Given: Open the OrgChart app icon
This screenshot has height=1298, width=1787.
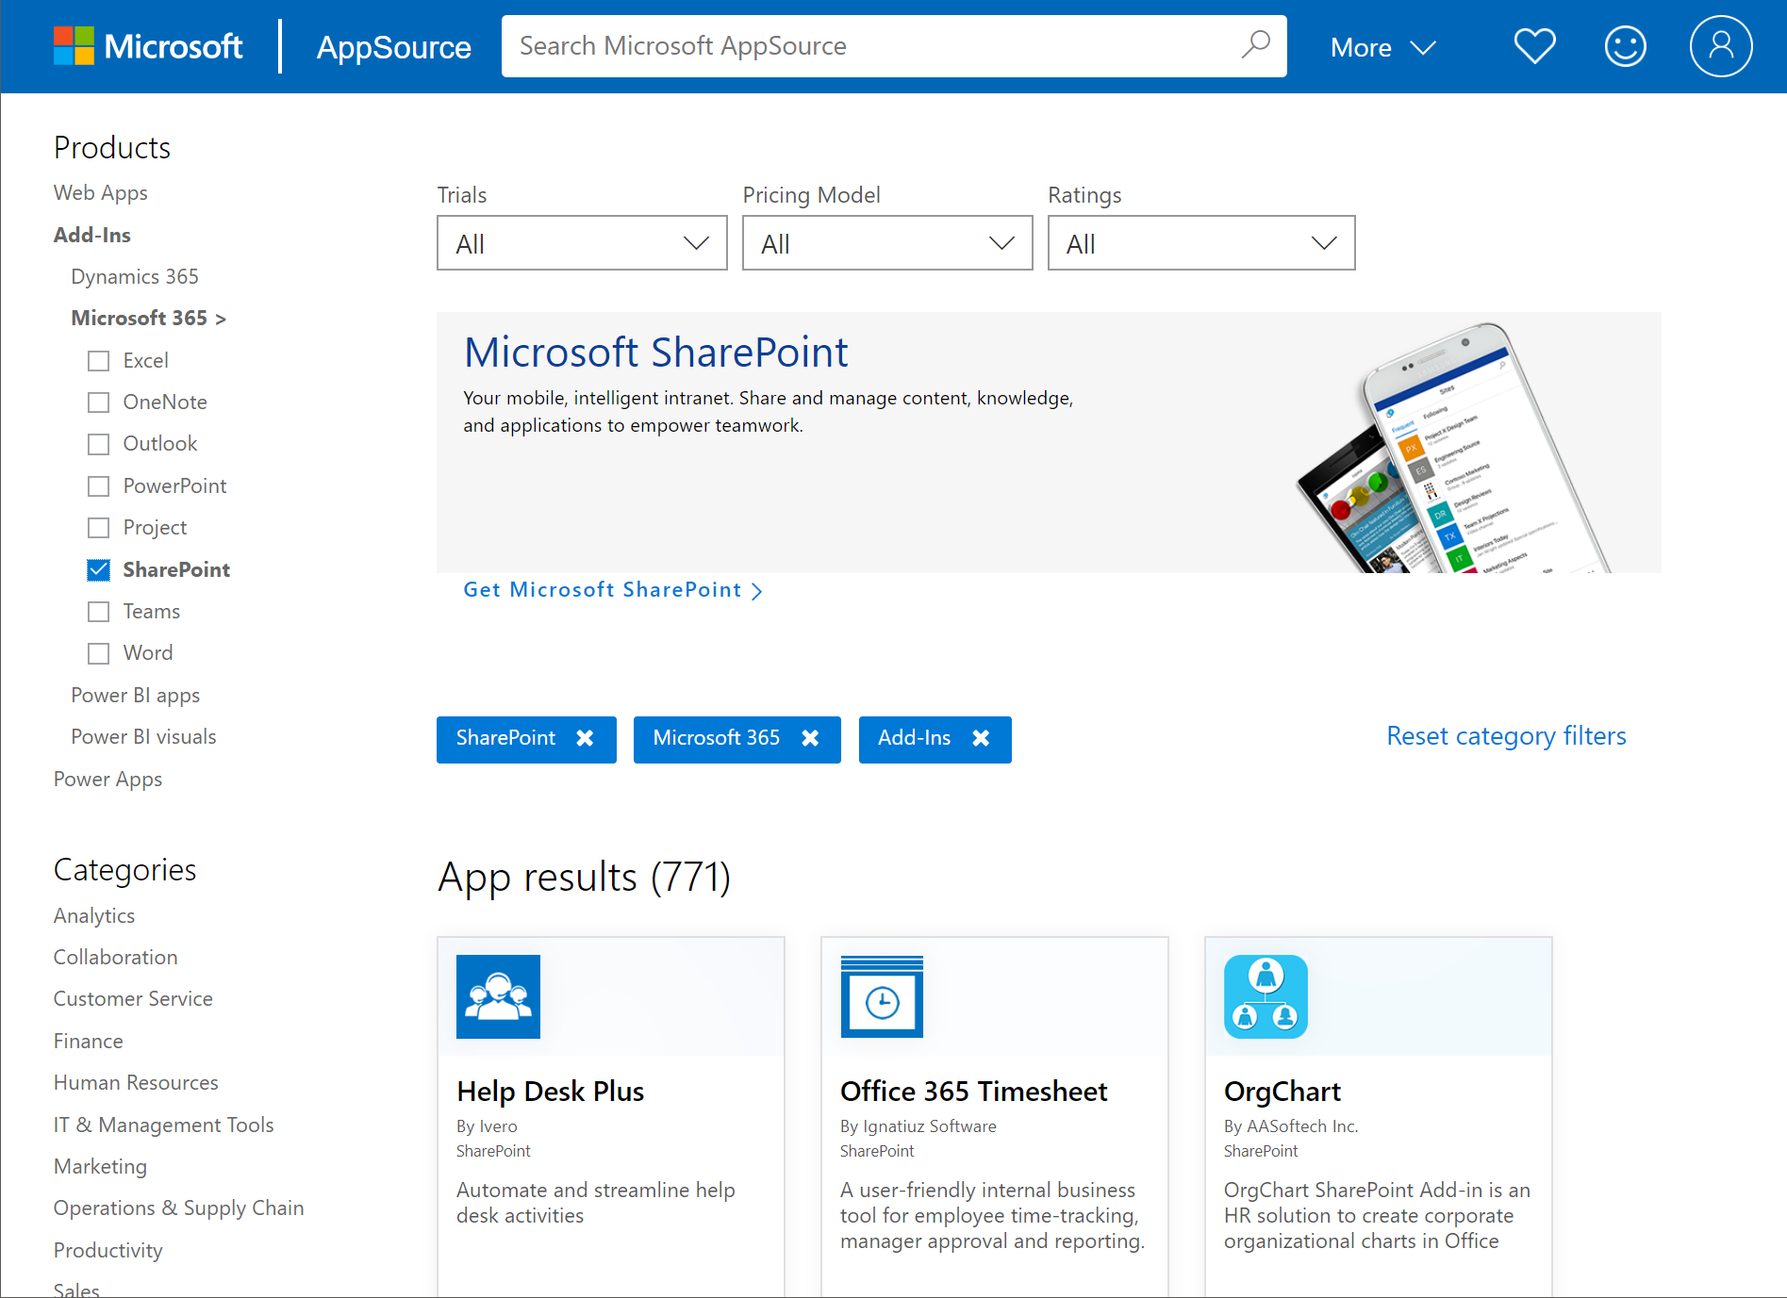Looking at the screenshot, I should [1266, 996].
